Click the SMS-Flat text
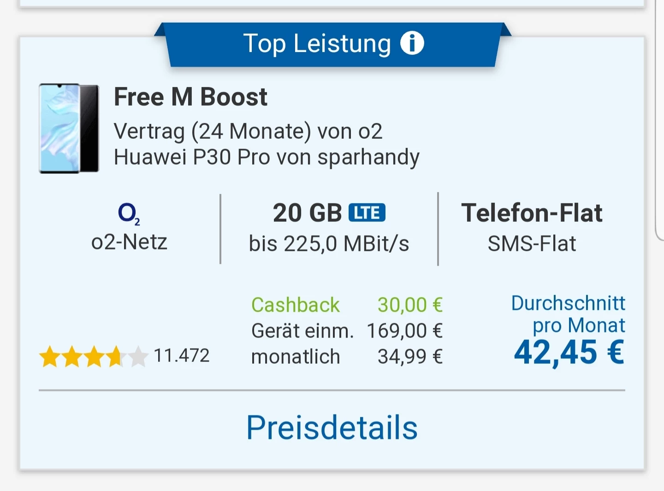 532,243
